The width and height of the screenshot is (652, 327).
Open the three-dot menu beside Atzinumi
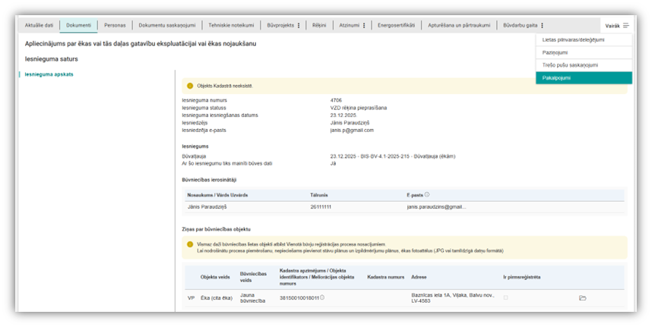tap(364, 26)
